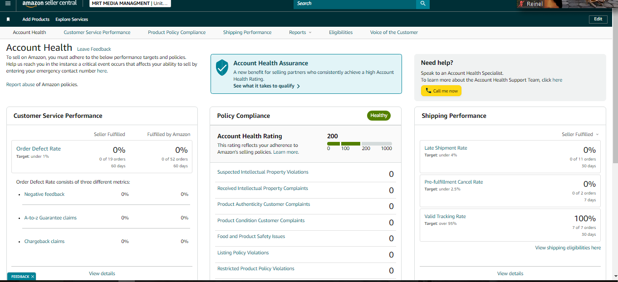Click the Account Health Assurance shield icon
The height and width of the screenshot is (282, 618).
tap(222, 68)
